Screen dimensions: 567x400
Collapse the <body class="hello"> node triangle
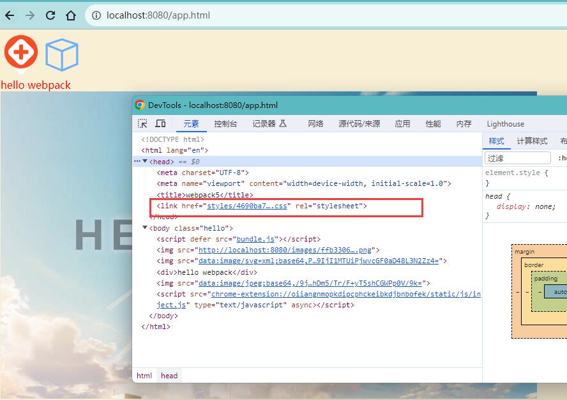tap(145, 227)
